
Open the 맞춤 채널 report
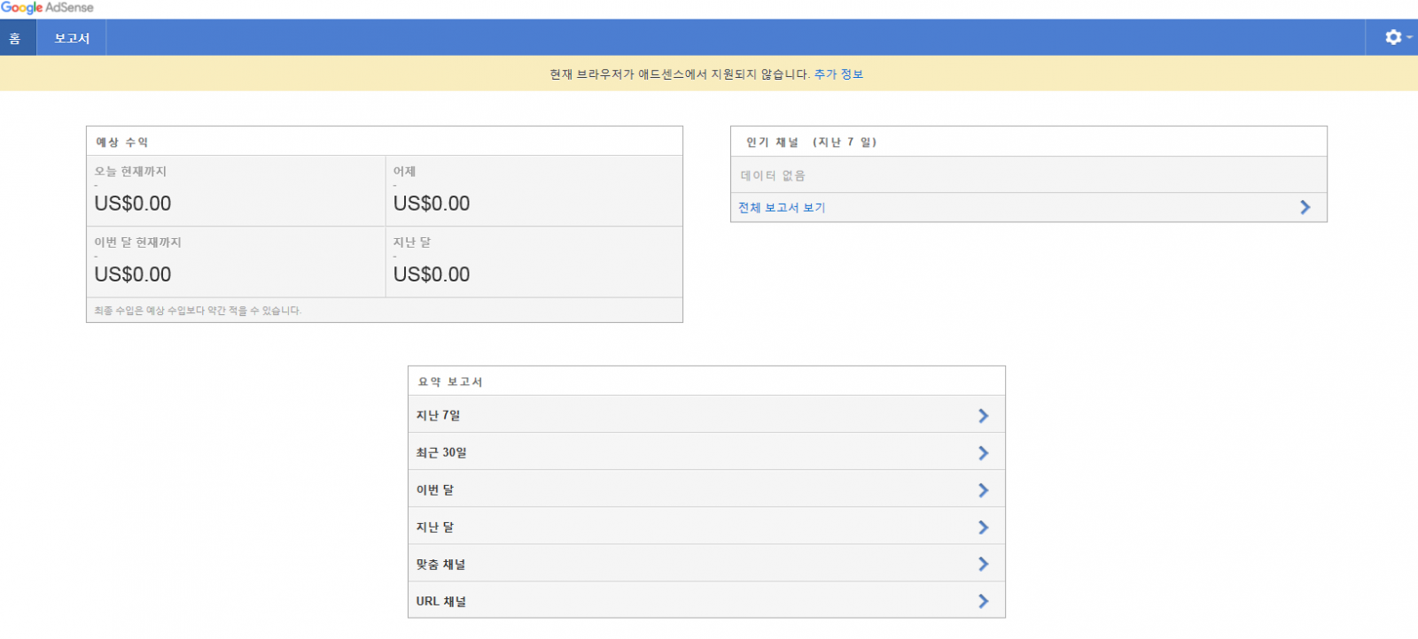(440, 564)
